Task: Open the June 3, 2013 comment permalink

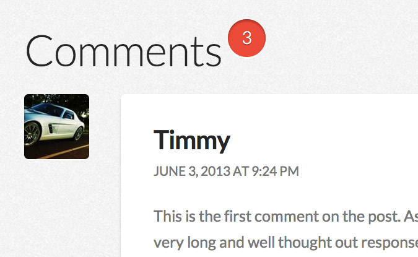Action: (226, 172)
